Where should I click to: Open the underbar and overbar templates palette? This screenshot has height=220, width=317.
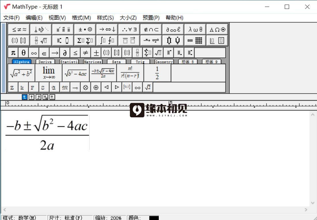129,40
